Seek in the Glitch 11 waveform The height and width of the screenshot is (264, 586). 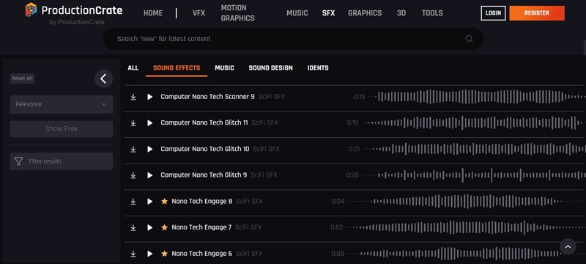[x=474, y=123]
